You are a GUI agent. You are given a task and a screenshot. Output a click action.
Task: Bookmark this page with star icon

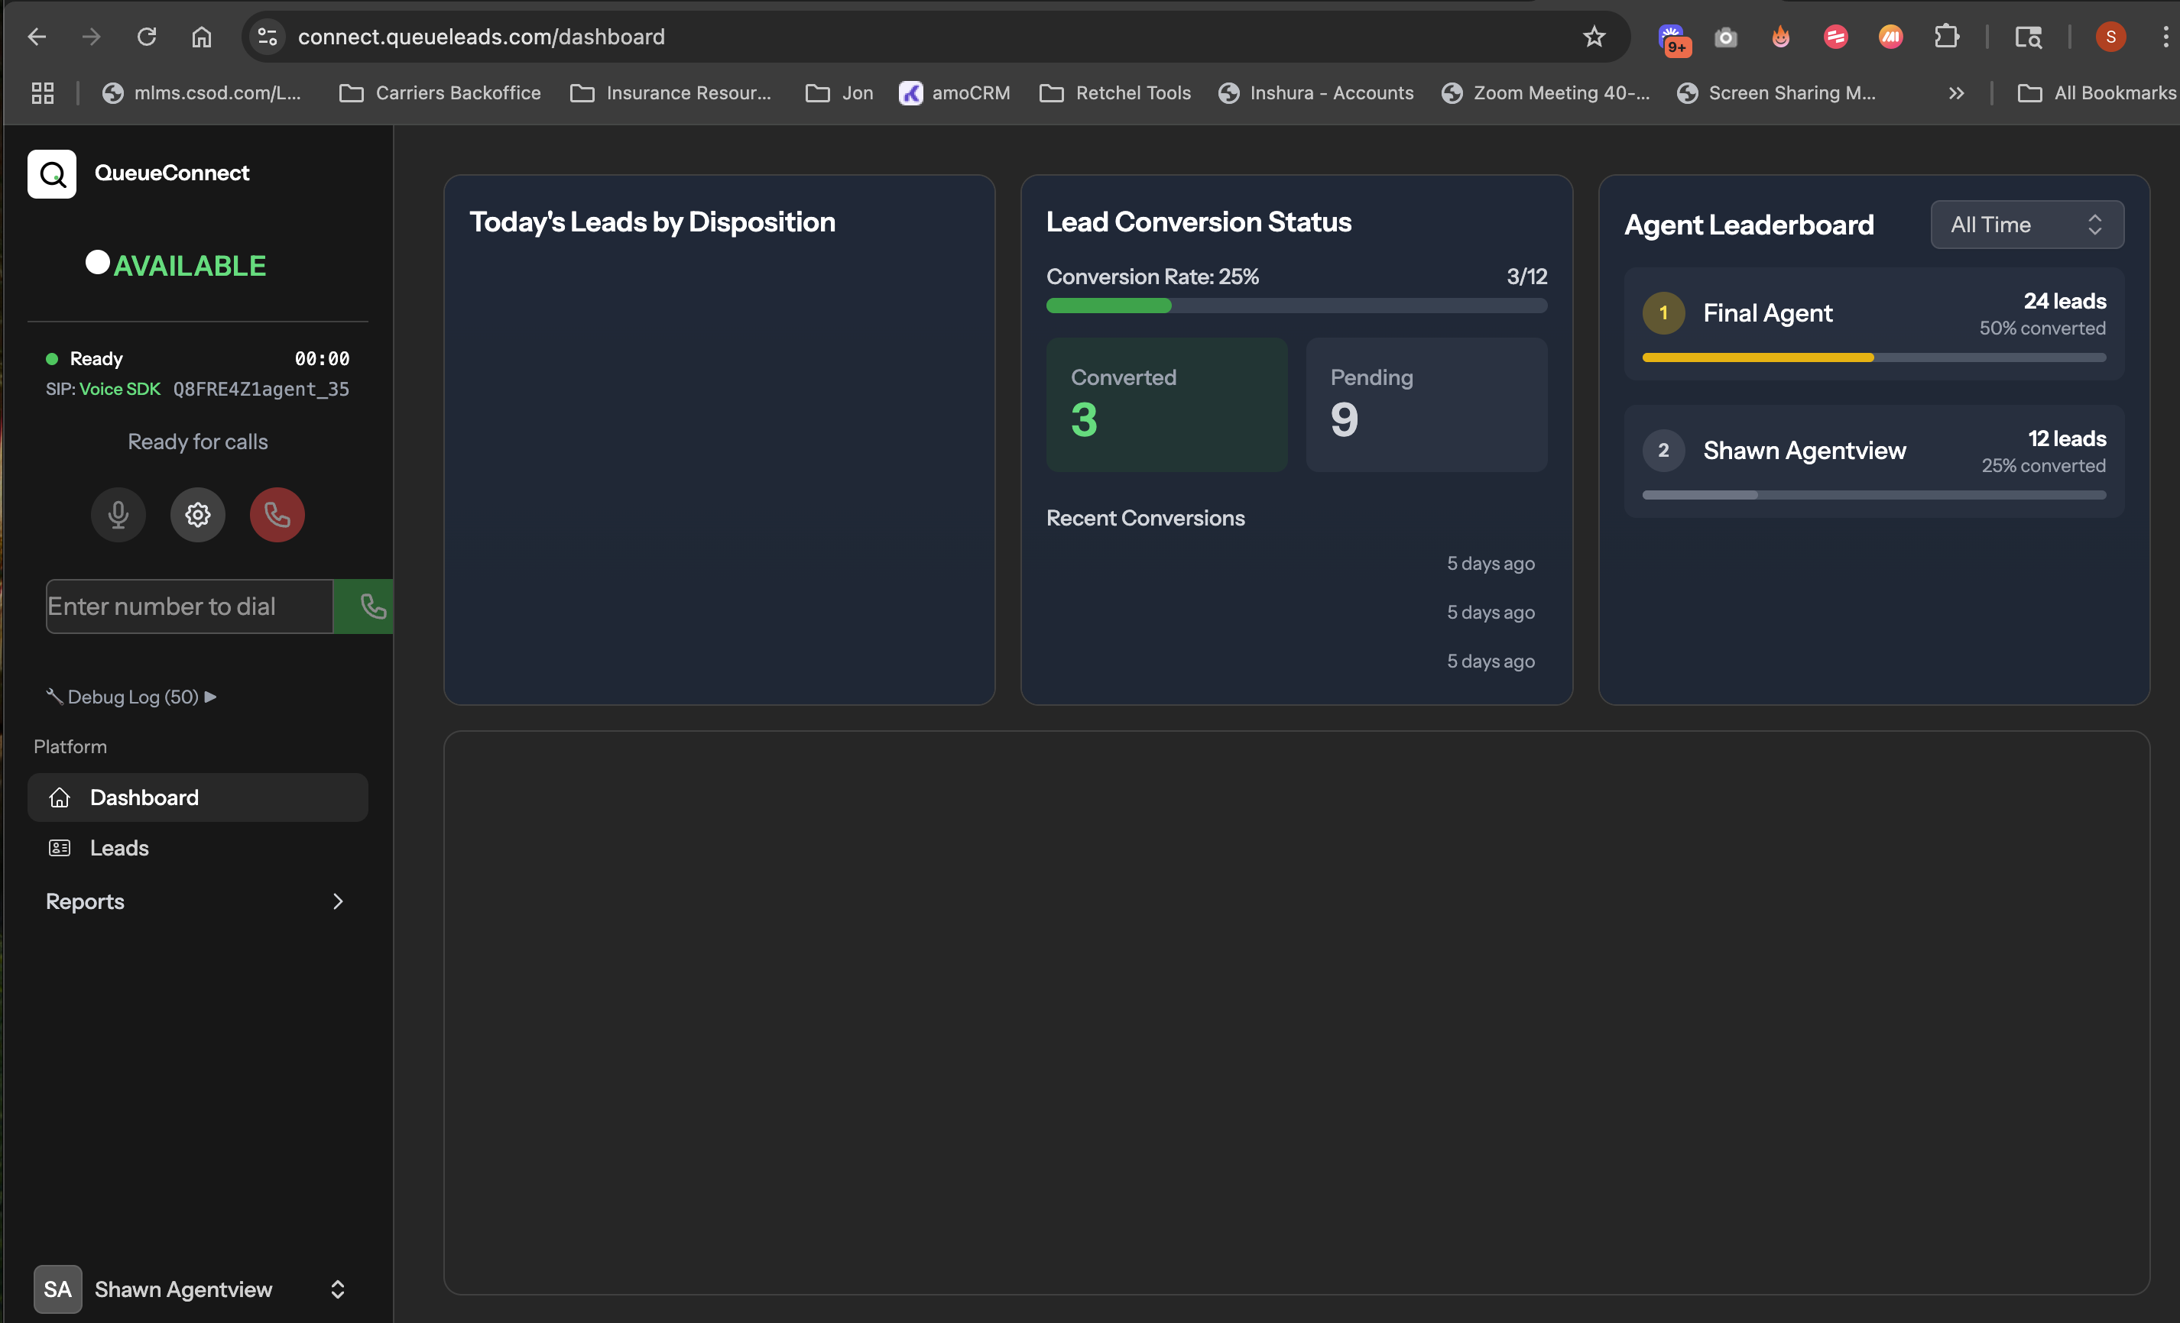(1594, 36)
